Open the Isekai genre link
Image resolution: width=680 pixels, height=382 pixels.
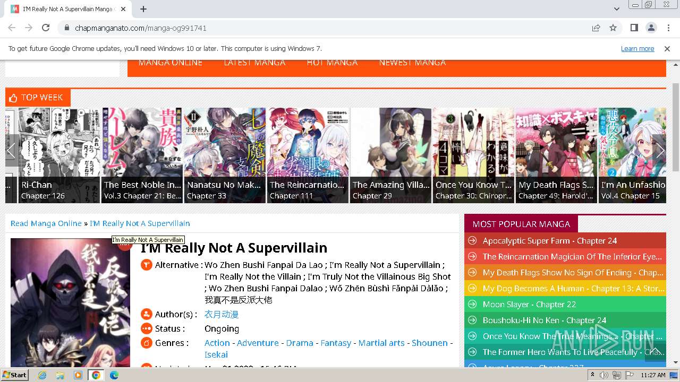(x=216, y=355)
